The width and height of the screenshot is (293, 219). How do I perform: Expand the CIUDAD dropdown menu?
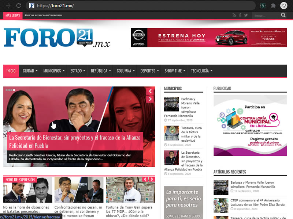[30, 71]
